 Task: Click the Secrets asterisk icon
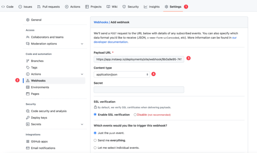[x=28, y=124]
